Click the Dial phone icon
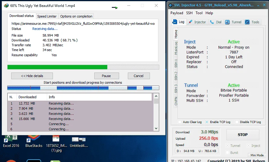This screenshot has height=162, width=269. [212, 22]
